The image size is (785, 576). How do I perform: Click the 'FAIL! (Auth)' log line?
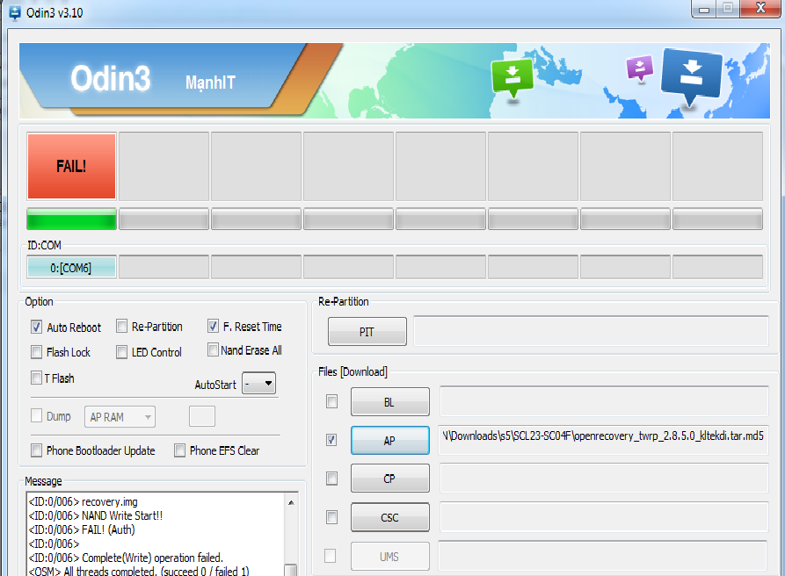tap(82, 529)
